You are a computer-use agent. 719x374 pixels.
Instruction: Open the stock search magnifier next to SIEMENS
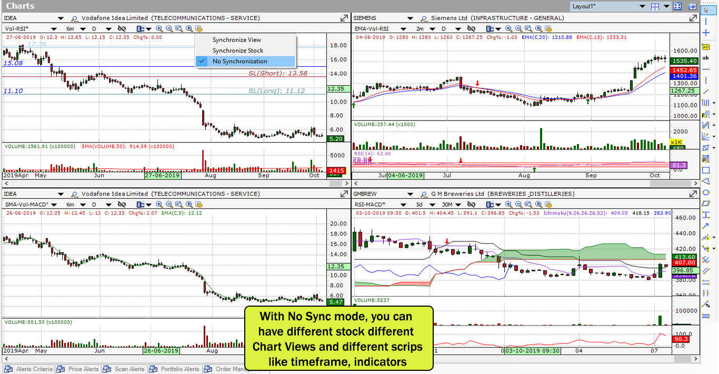click(424, 18)
